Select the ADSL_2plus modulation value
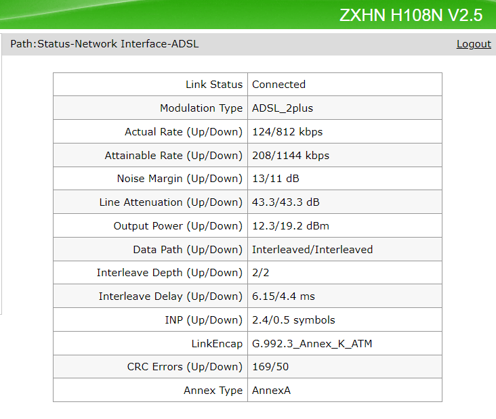The height and width of the screenshot is (419, 496). [x=283, y=108]
